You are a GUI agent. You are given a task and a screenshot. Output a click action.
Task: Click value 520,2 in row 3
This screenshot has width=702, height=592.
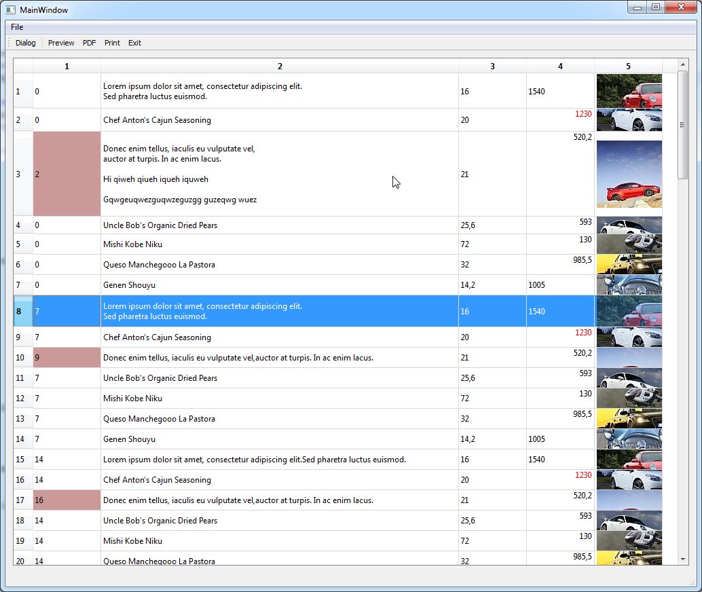click(583, 137)
